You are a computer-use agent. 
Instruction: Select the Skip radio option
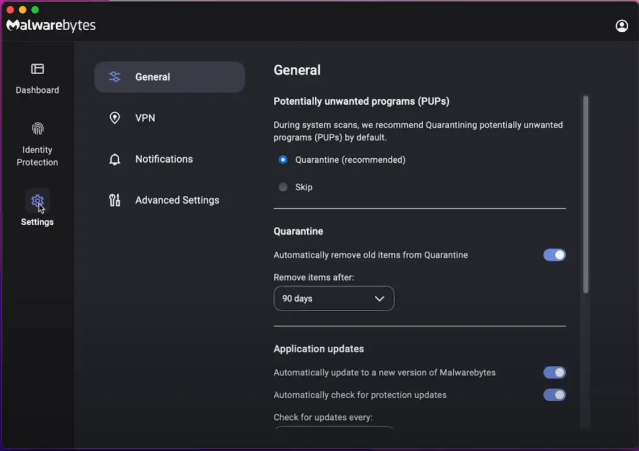283,187
